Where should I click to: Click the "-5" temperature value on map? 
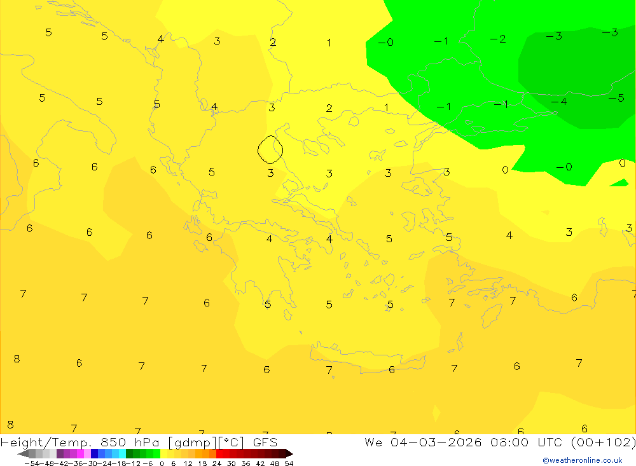tap(616, 98)
